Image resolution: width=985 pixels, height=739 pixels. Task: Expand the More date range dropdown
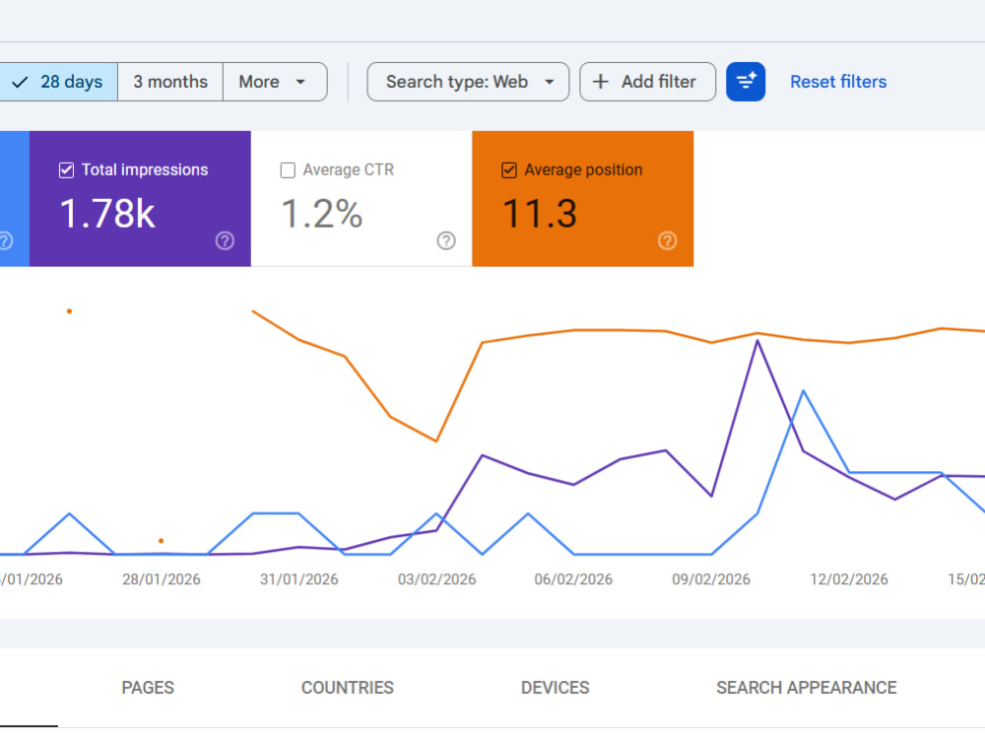[275, 82]
